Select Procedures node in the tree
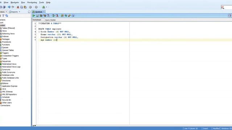 (x=7, y=42)
